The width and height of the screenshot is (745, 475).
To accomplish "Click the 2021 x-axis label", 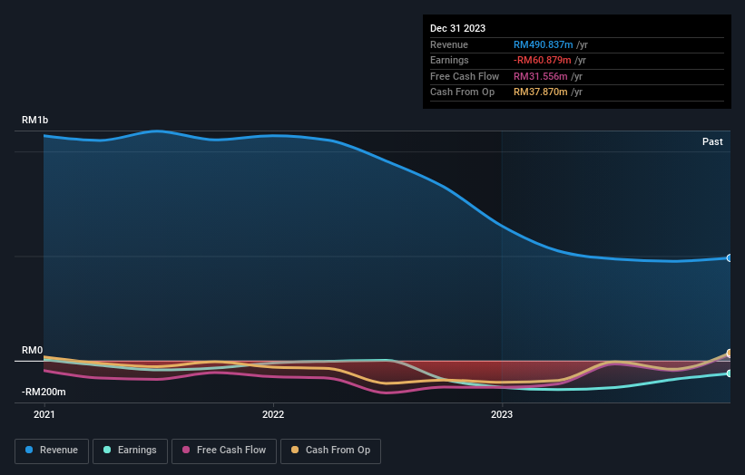I will tap(44, 415).
